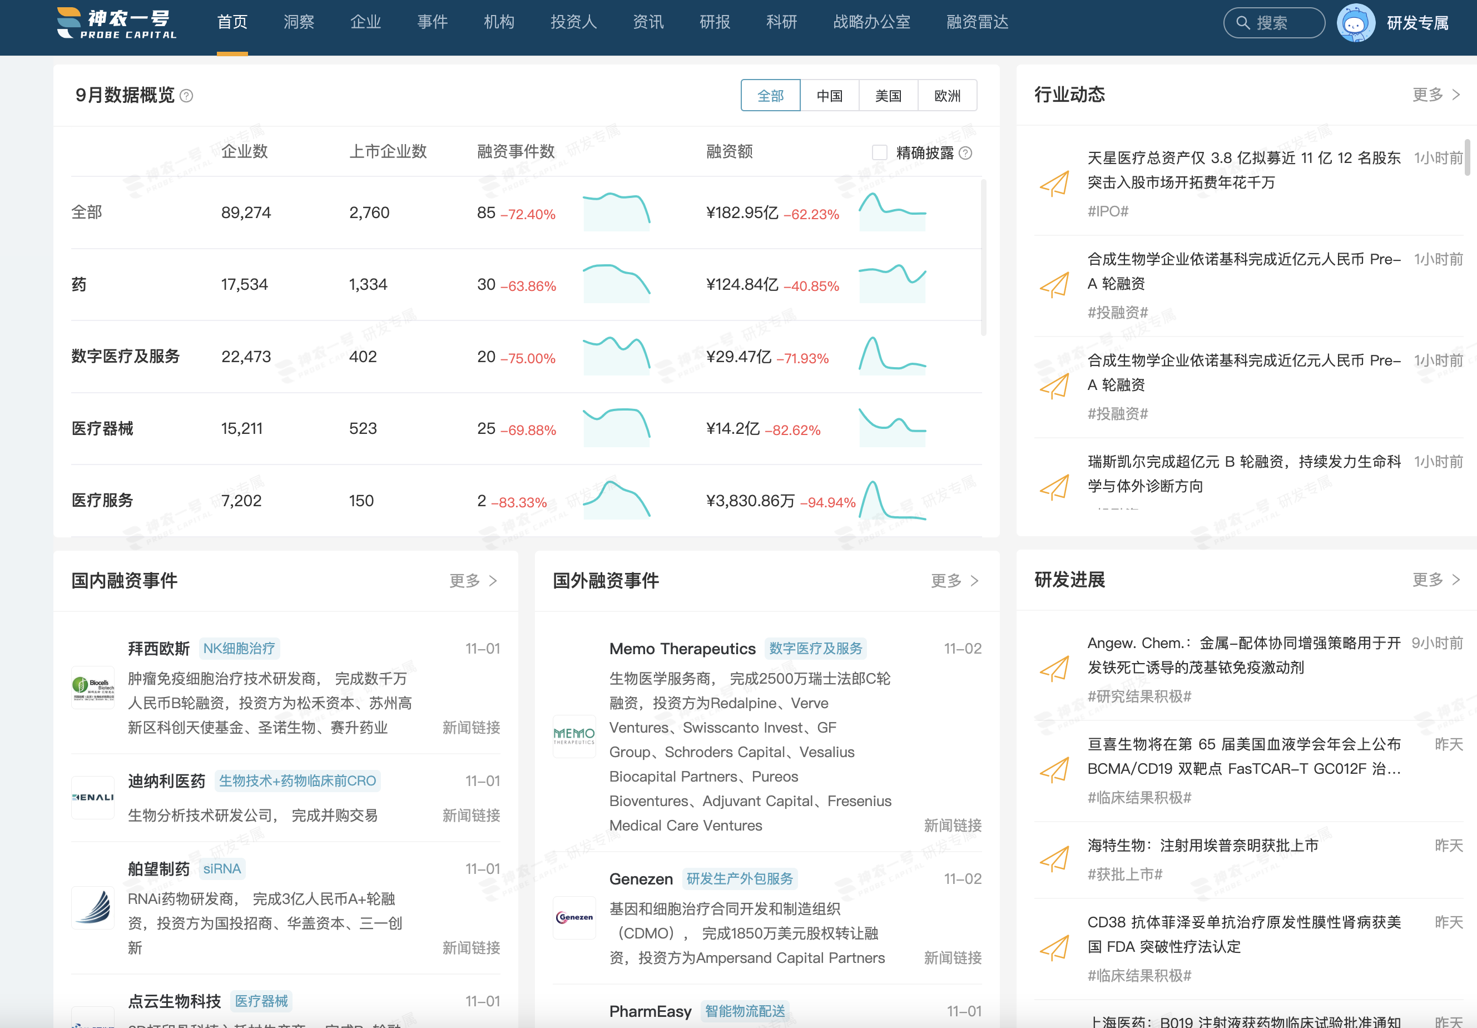Open 海特生物：注射用埃普奈明获批上市 headline

[x=1202, y=846]
